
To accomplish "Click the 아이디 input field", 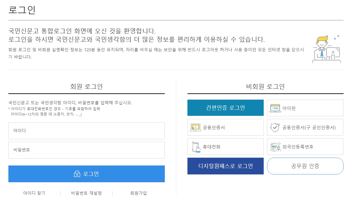I will [x=86, y=131].
